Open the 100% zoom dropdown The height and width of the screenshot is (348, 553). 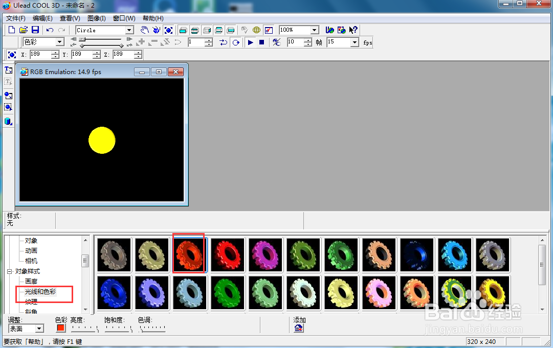[x=315, y=30]
